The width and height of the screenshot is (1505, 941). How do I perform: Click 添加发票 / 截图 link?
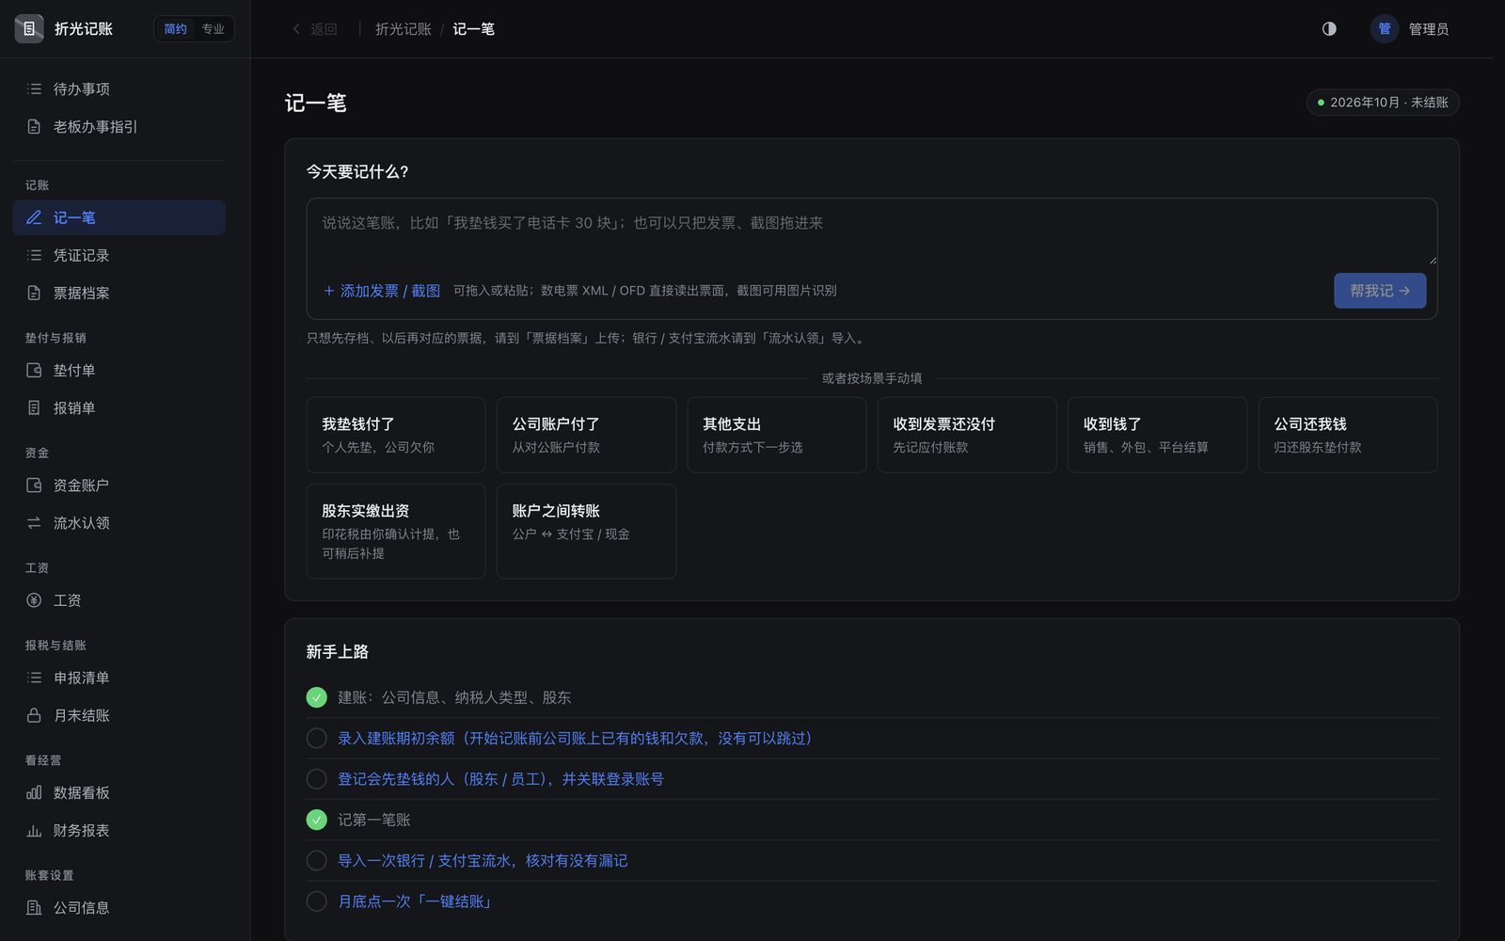(382, 291)
